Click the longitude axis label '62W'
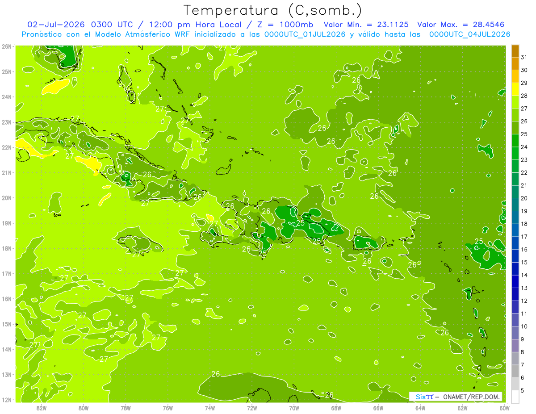This screenshot has height=414, width=536. point(462,408)
